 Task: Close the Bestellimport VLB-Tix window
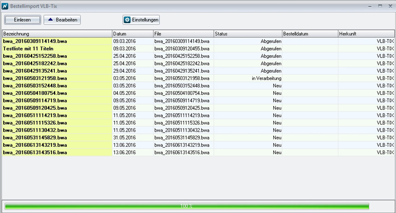(x=390, y=6)
